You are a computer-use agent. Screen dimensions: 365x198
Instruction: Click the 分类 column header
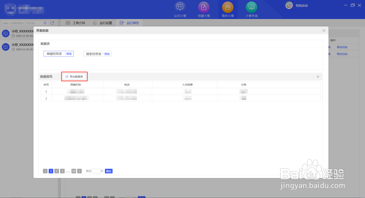point(244,85)
